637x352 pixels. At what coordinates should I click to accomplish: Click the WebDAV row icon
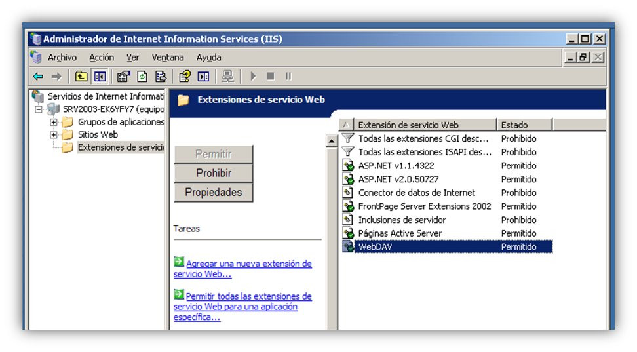point(348,246)
